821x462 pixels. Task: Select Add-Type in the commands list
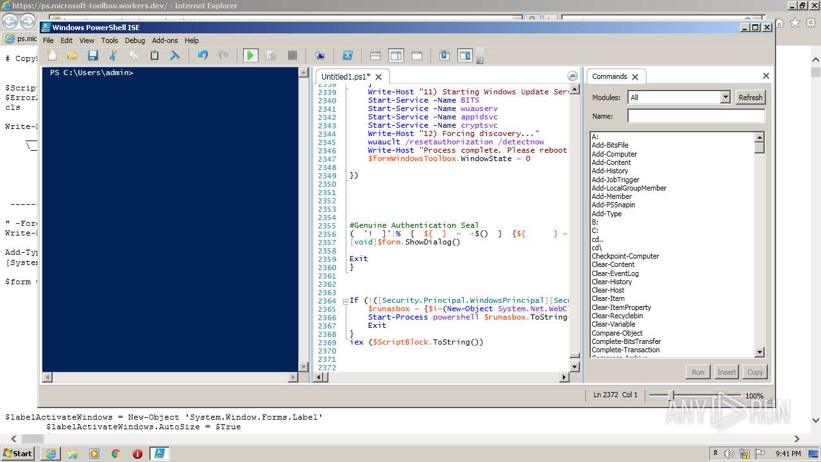pyautogui.click(x=607, y=214)
